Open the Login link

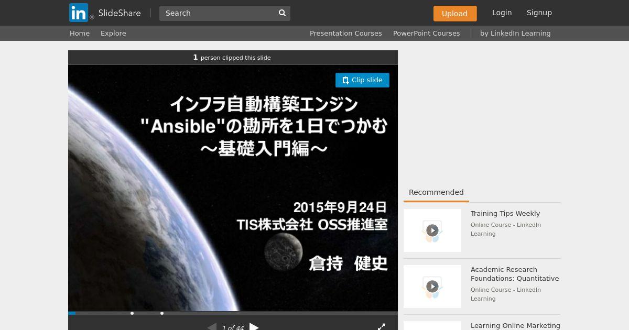(x=502, y=13)
